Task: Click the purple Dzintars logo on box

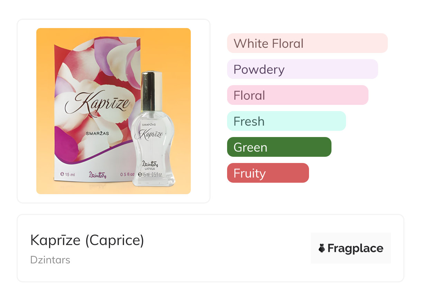Action: [x=97, y=175]
